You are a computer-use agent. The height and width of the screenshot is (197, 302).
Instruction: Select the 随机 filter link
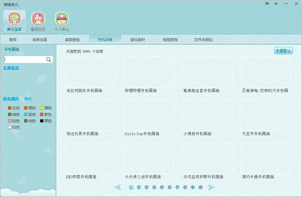coord(28,99)
